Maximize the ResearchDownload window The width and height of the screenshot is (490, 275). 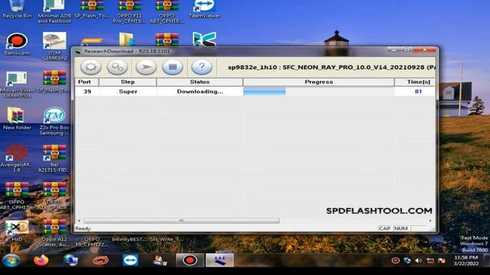407,50
